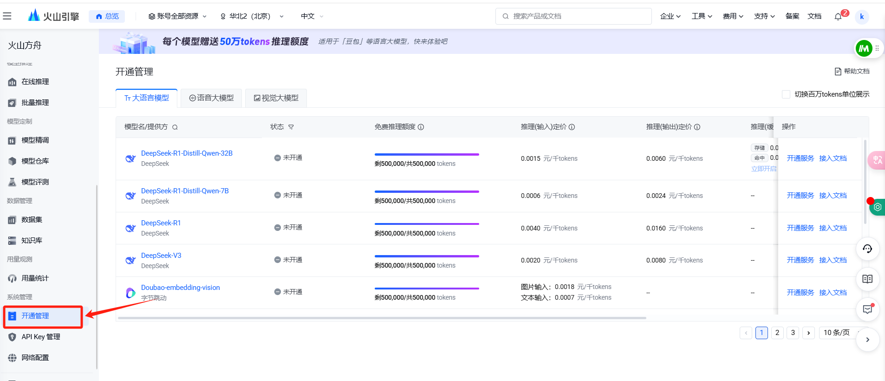Image resolution: width=885 pixels, height=381 pixels.
Task: Click 开通服务 for DeepSeek-V3
Action: [x=800, y=260]
